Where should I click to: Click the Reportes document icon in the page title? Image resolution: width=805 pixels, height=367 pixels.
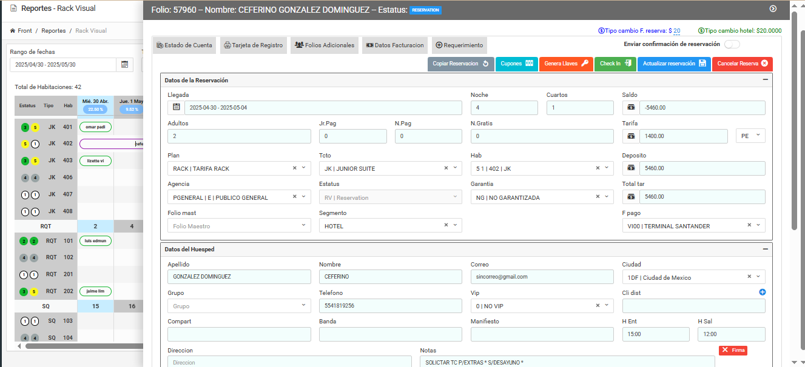[13, 8]
